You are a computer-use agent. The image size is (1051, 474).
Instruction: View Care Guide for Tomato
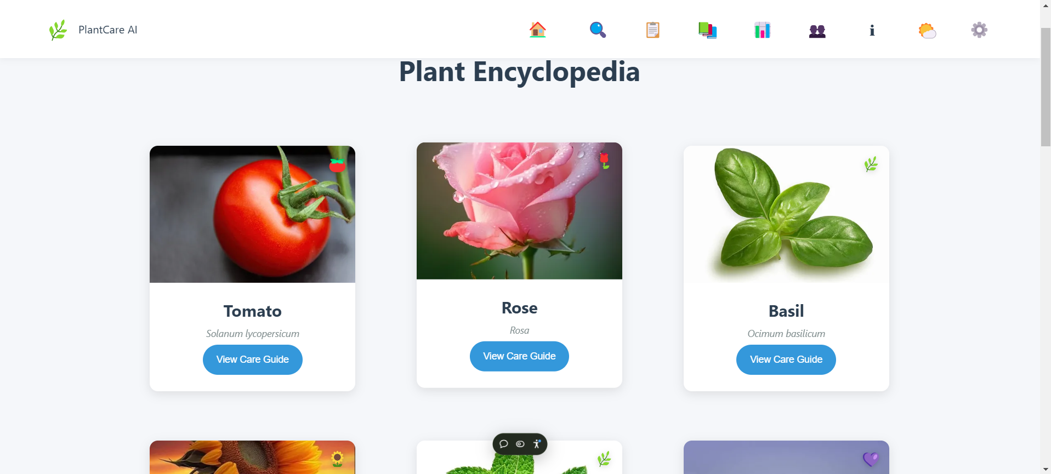253,359
